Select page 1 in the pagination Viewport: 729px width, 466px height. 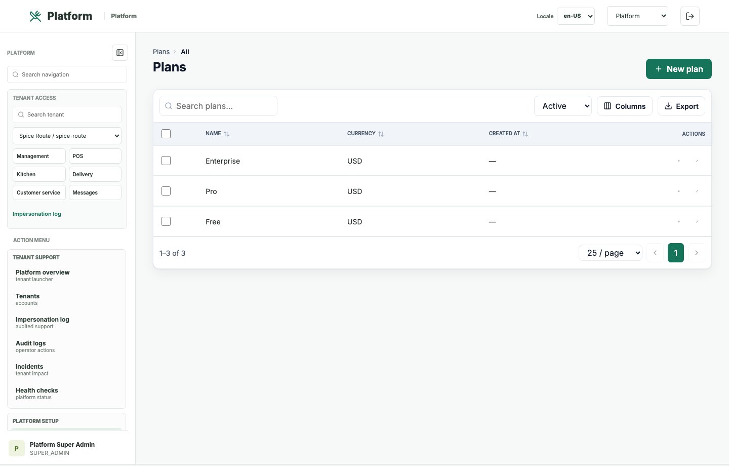(676, 253)
